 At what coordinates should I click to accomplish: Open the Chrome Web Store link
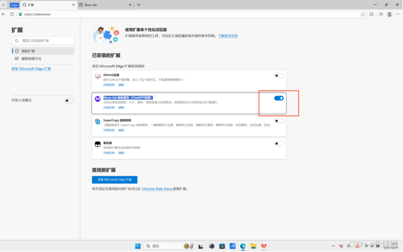(157, 189)
